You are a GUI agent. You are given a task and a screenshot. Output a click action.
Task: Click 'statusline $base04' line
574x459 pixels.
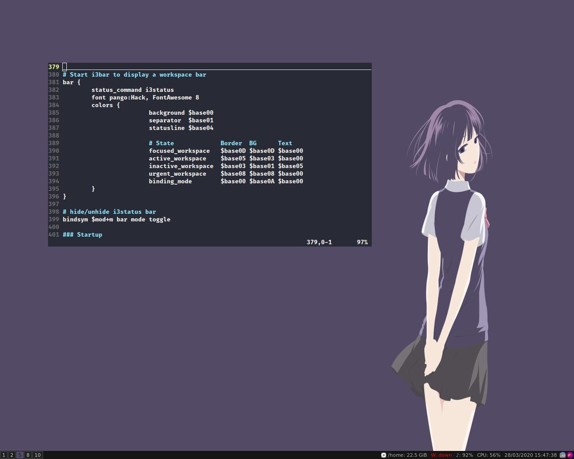181,128
